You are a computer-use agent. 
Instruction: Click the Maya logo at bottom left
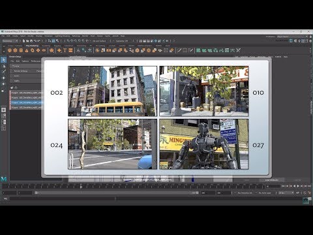[4, 179]
